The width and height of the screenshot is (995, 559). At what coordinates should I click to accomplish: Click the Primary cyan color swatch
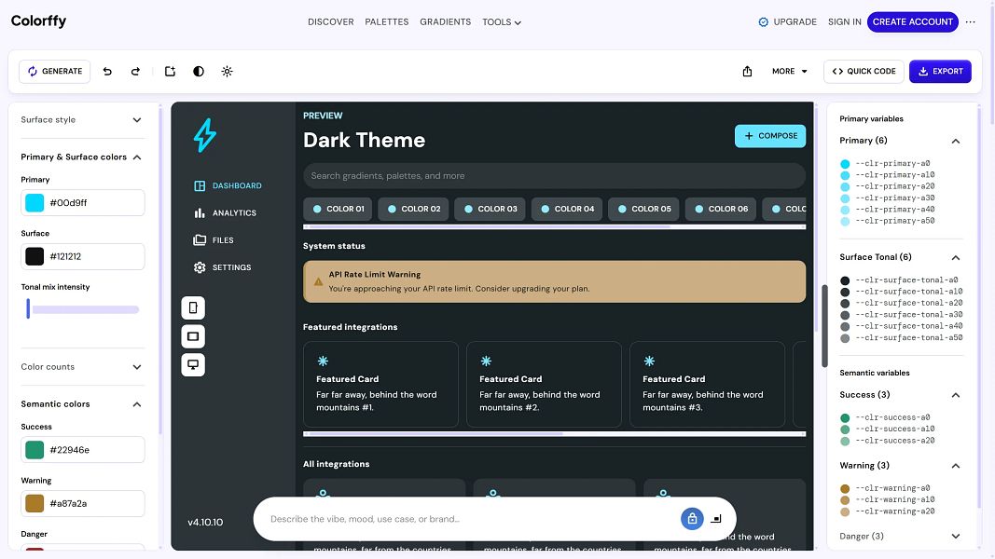(35, 203)
